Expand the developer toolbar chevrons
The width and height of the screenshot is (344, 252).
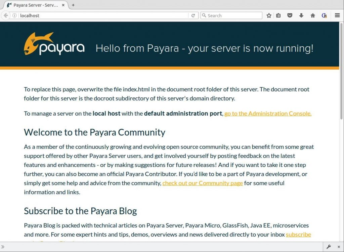tap(3, 247)
